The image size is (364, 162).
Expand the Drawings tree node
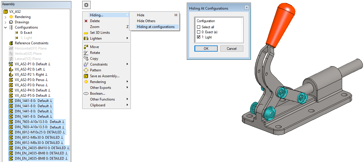click(5, 22)
